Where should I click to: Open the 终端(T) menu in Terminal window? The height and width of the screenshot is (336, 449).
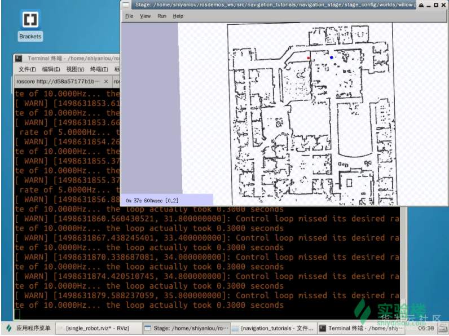point(99,69)
